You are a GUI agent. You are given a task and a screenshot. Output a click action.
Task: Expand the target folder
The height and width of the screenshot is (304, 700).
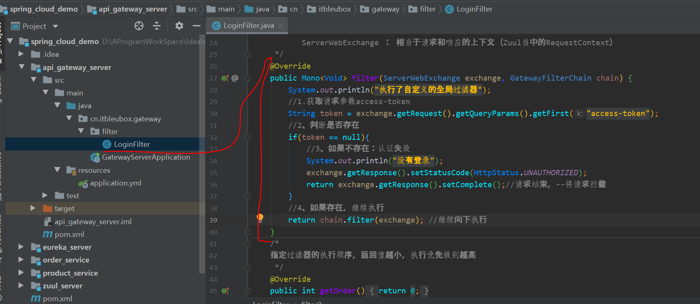pos(33,208)
